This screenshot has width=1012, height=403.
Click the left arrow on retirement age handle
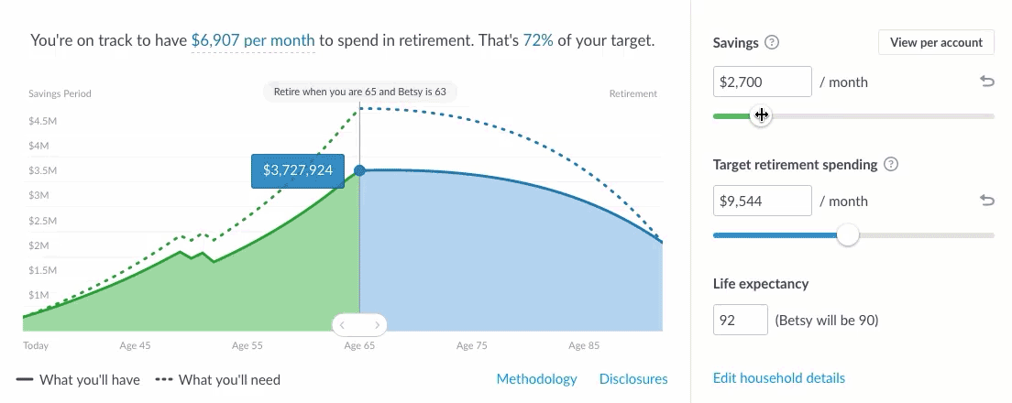(x=343, y=324)
